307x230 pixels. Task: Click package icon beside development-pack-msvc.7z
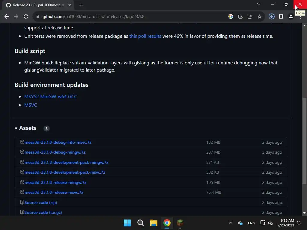click(22, 172)
